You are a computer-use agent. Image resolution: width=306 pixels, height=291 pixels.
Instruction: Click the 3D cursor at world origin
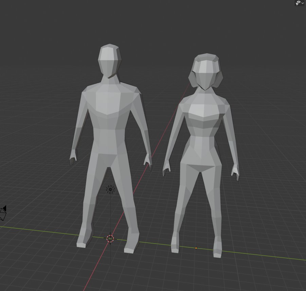pyautogui.click(x=110, y=238)
